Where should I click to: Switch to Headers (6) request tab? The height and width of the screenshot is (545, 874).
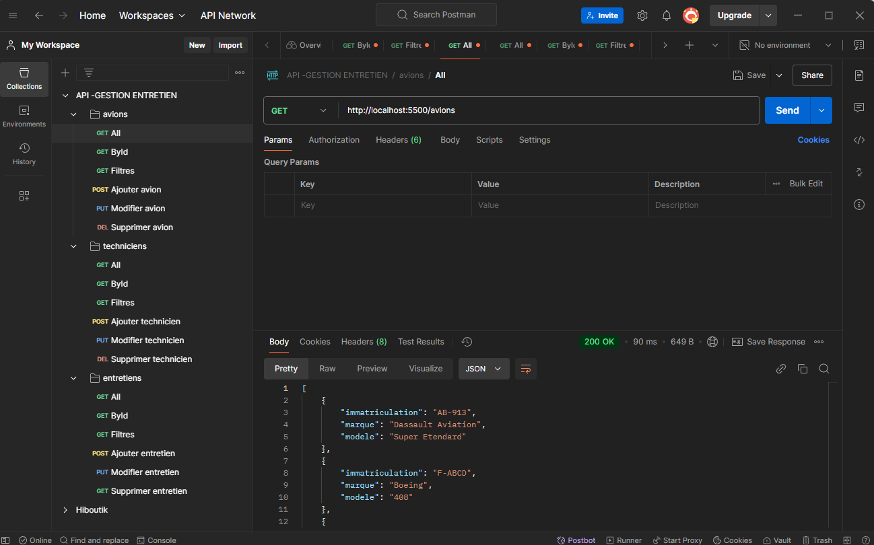click(399, 140)
